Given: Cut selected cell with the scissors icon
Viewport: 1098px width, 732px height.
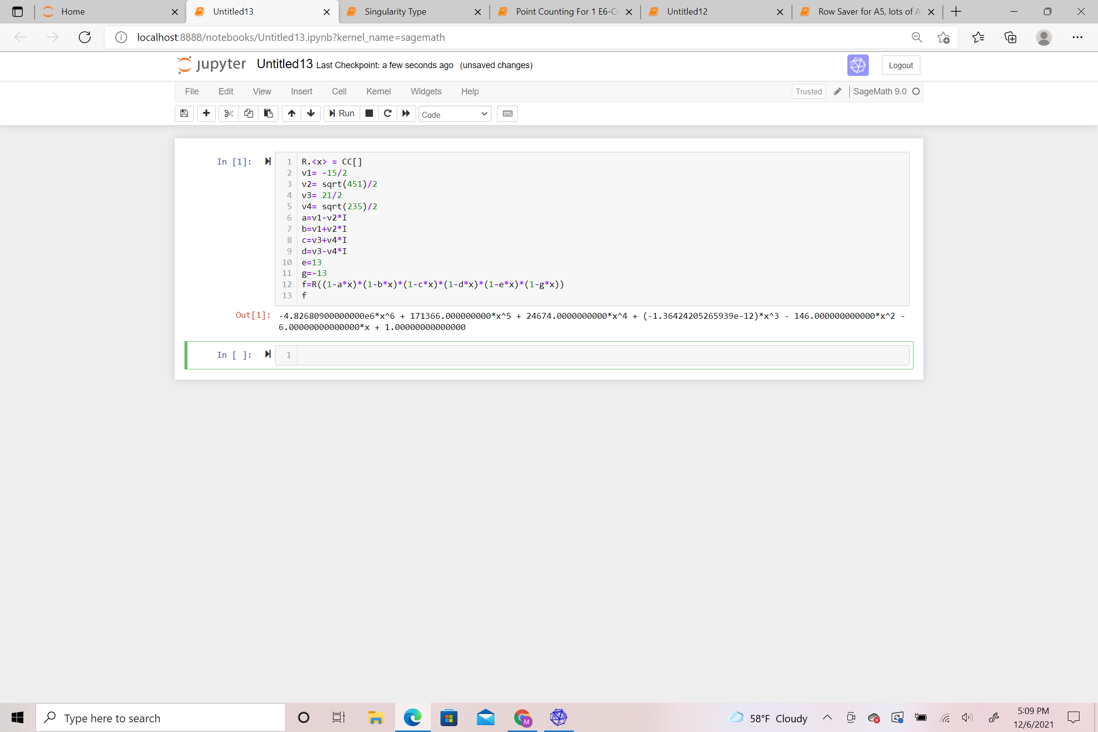Looking at the screenshot, I should tap(229, 113).
